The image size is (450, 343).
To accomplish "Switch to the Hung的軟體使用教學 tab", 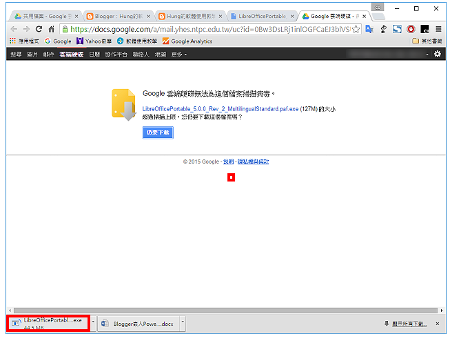I will click(190, 16).
